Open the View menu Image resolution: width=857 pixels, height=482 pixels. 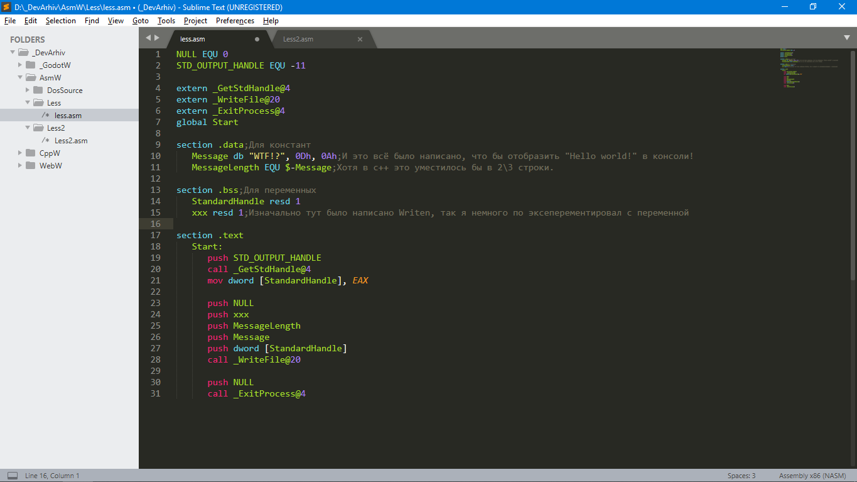coord(116,21)
